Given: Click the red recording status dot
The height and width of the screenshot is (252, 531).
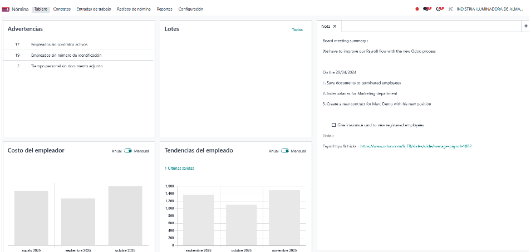Looking at the screenshot, I should [417, 9].
